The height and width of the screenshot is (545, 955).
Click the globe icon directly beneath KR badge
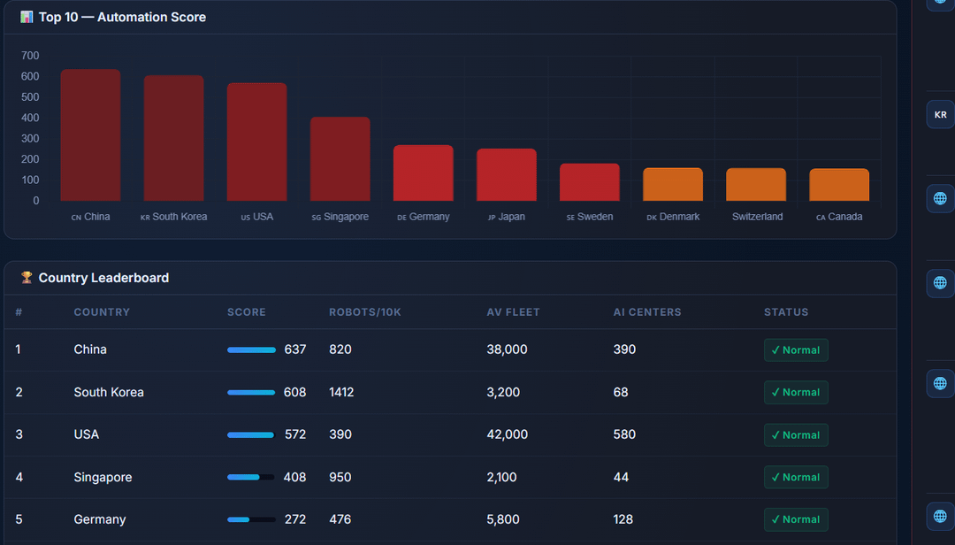pyautogui.click(x=940, y=198)
